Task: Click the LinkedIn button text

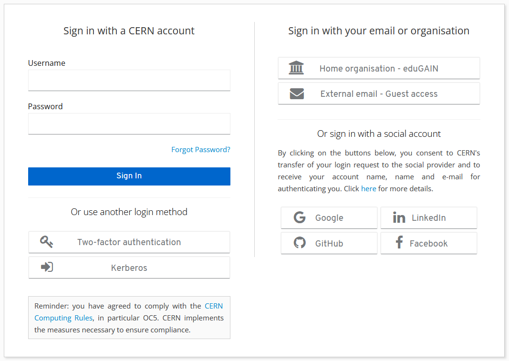Action: pos(428,218)
